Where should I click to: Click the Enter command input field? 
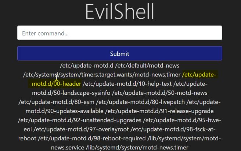click(119, 33)
